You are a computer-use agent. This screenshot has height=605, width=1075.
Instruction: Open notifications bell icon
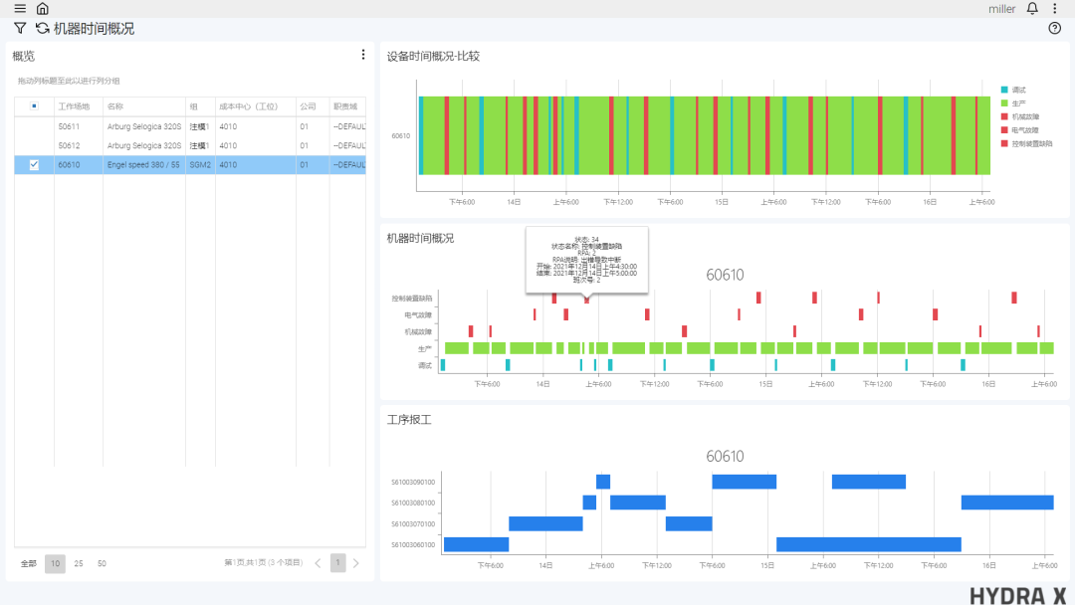tap(1032, 9)
